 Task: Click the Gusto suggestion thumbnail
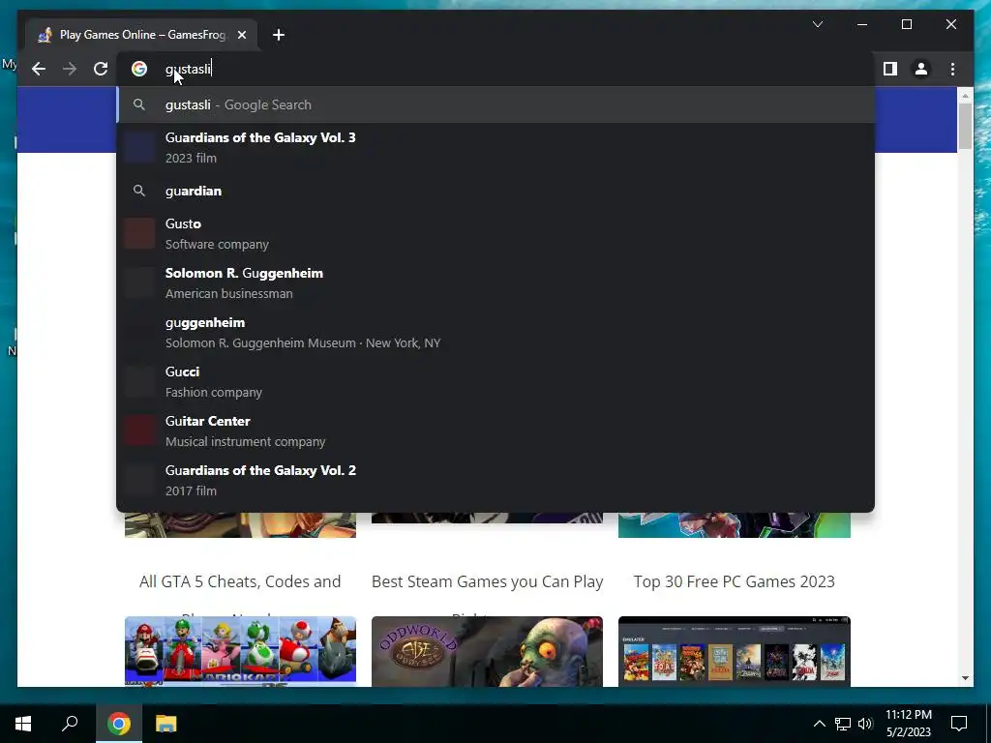coord(139,234)
